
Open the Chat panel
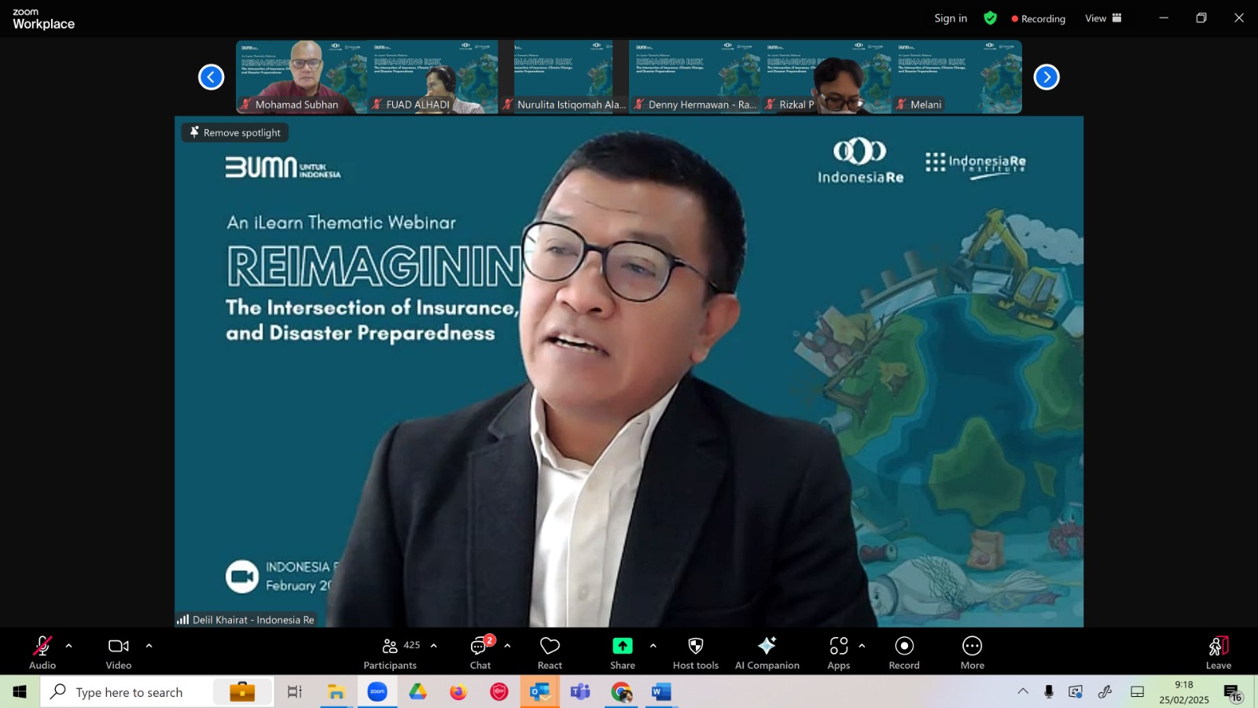[480, 653]
